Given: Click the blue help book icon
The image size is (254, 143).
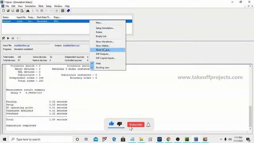Looking at the screenshot, I should [x=68, y=11].
